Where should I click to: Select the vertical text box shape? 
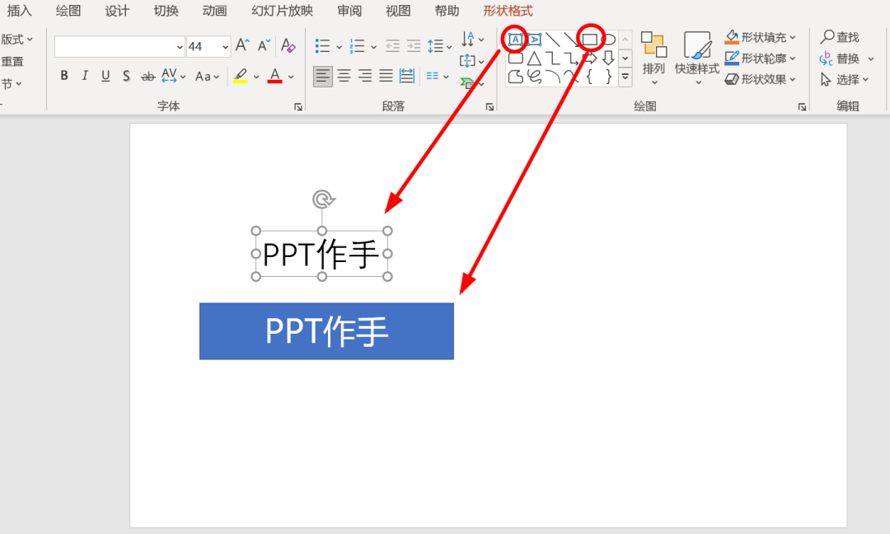534,40
